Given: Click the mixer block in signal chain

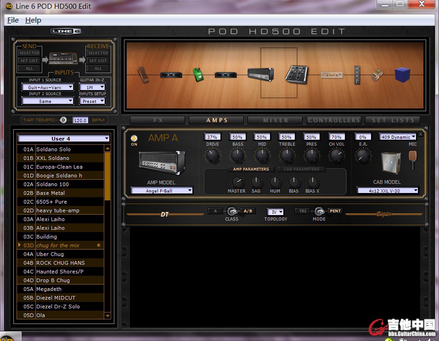Looking at the screenshot, I should click(296, 74).
